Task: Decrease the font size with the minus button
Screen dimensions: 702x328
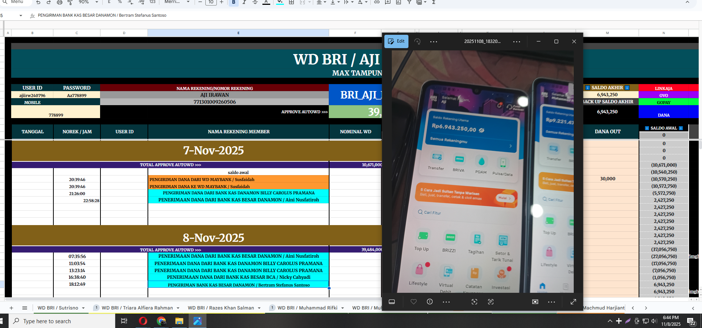Action: (x=200, y=2)
